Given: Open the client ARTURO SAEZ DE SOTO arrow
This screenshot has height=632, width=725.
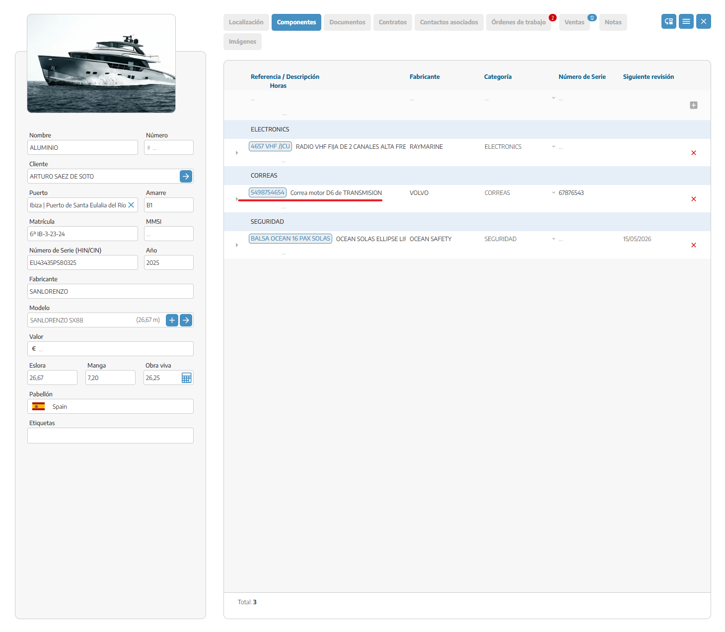Looking at the screenshot, I should click(186, 176).
